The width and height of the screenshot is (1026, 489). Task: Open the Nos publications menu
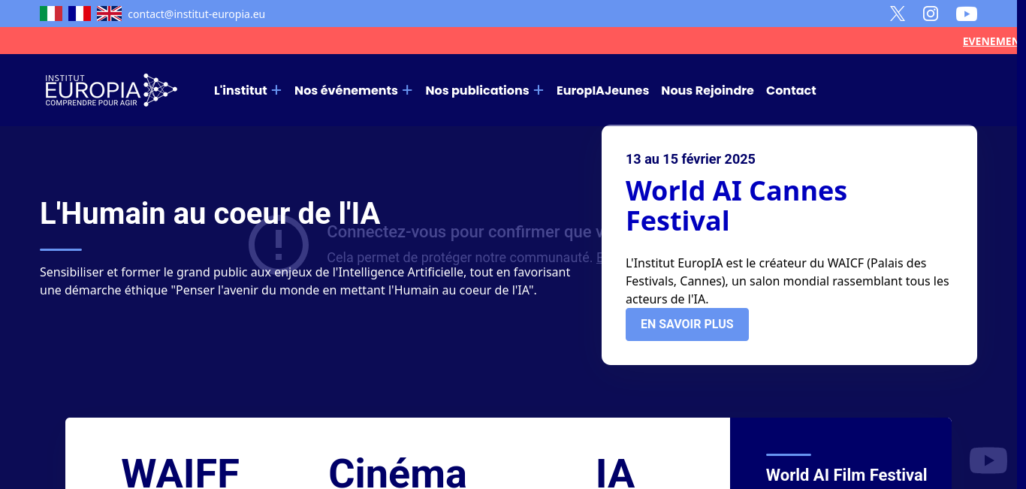click(477, 90)
